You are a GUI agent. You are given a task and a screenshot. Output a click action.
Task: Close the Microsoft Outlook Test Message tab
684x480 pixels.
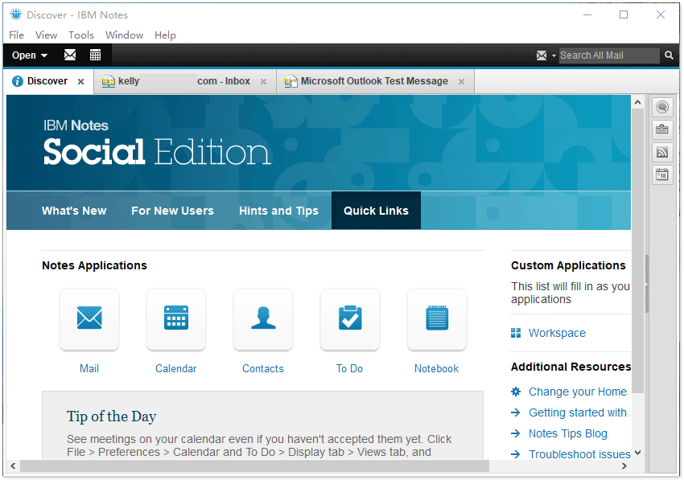pyautogui.click(x=462, y=81)
